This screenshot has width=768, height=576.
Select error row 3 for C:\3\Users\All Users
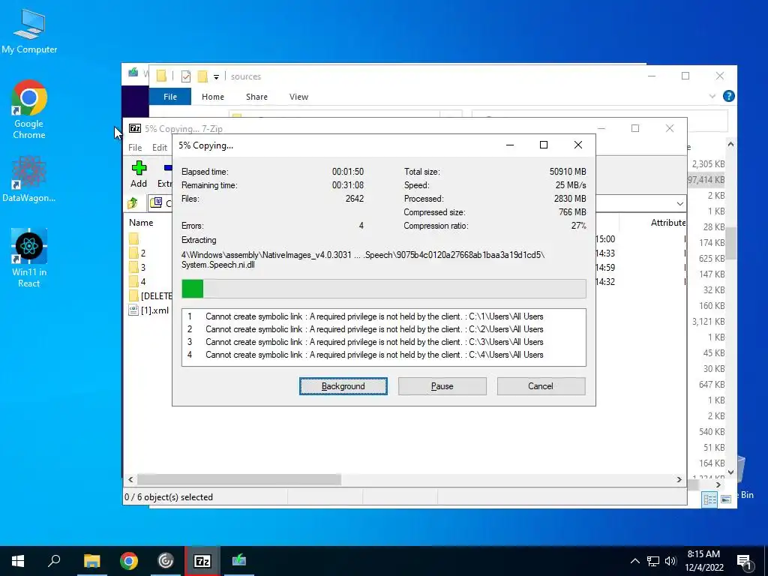(383, 342)
